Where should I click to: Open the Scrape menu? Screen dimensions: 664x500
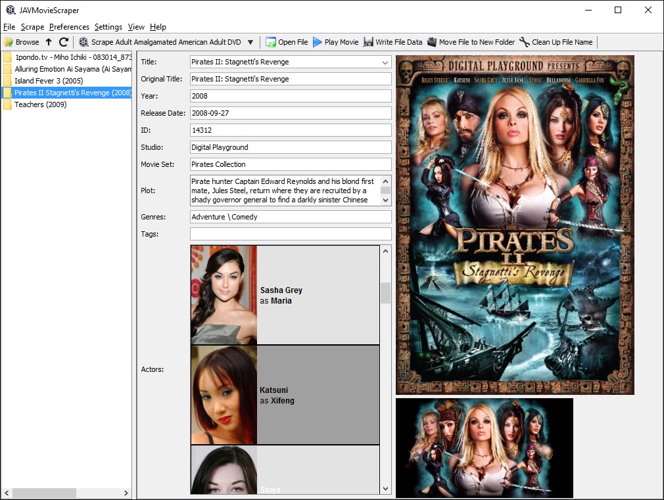coord(33,27)
